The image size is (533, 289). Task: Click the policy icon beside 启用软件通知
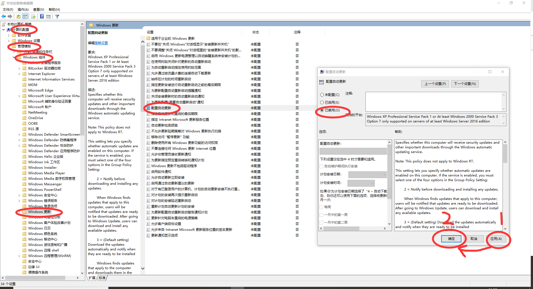click(x=148, y=172)
